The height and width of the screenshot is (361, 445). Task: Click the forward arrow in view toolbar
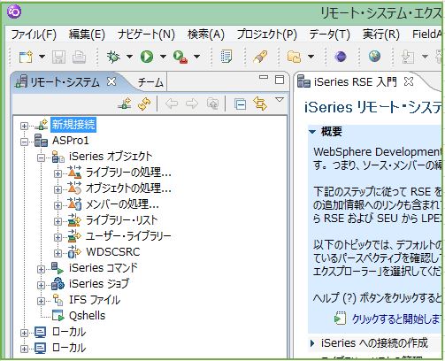tap(192, 104)
